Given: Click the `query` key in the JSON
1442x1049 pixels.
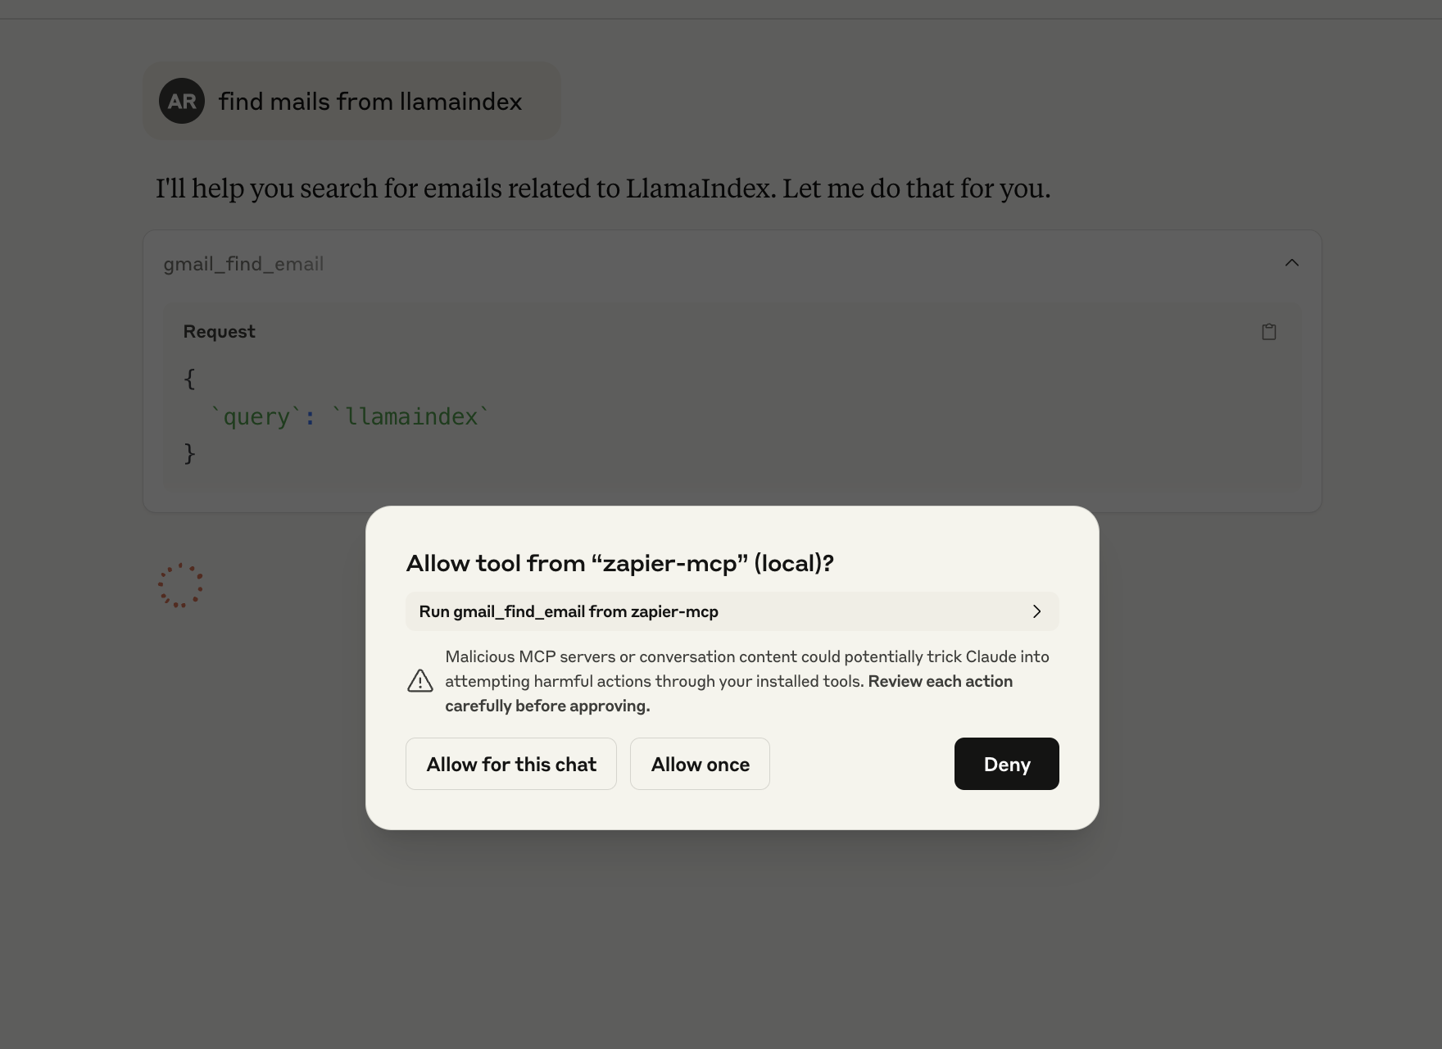Looking at the screenshot, I should tap(256, 416).
